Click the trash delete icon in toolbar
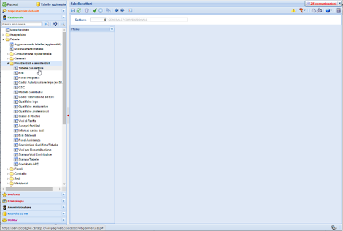The image size is (343, 231). click(x=87, y=10)
